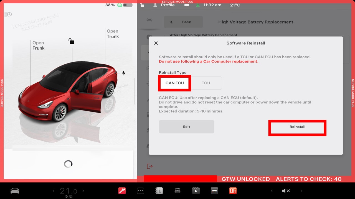Image resolution: width=355 pixels, height=199 pixels.
Task: Click the charge port lightning bolt icon
Action: tap(124, 73)
